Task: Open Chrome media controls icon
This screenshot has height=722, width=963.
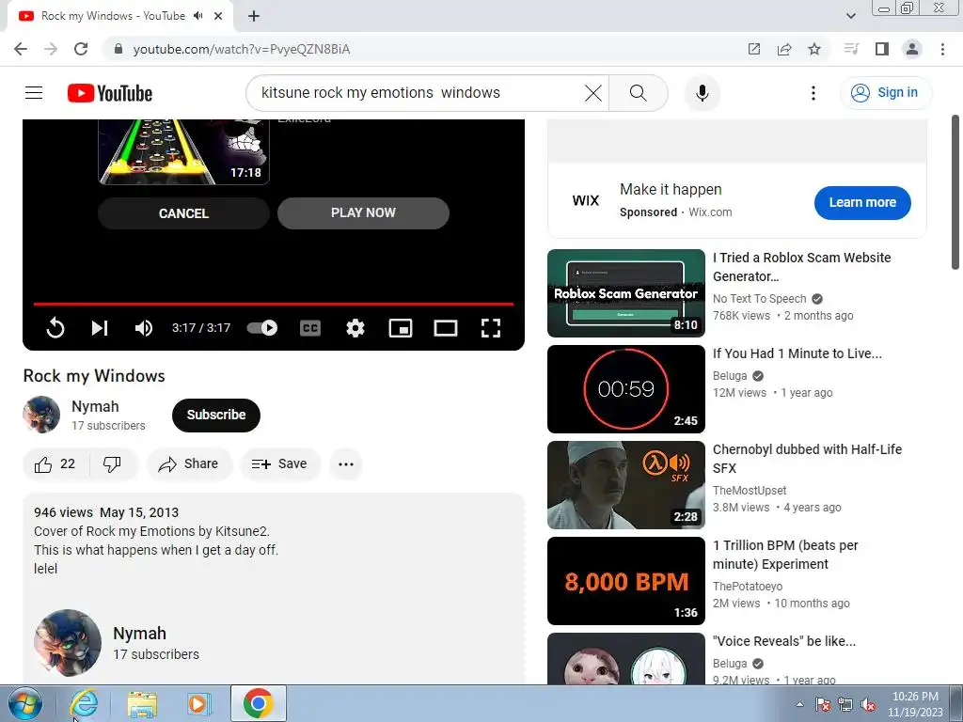Action: click(851, 49)
